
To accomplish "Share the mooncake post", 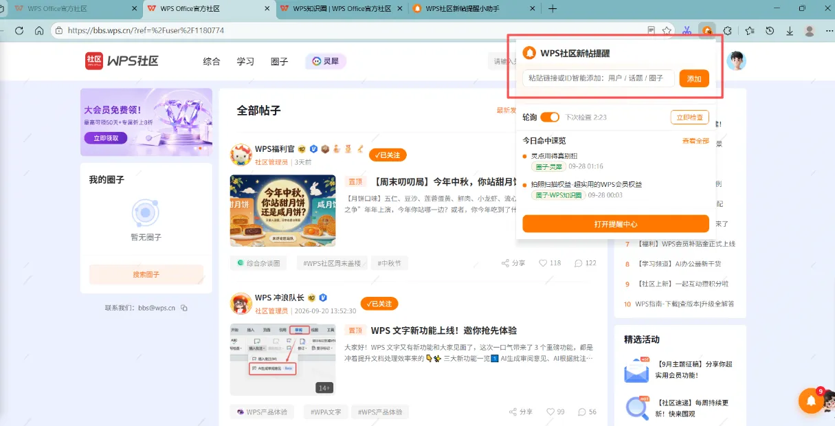I will tap(513, 263).
